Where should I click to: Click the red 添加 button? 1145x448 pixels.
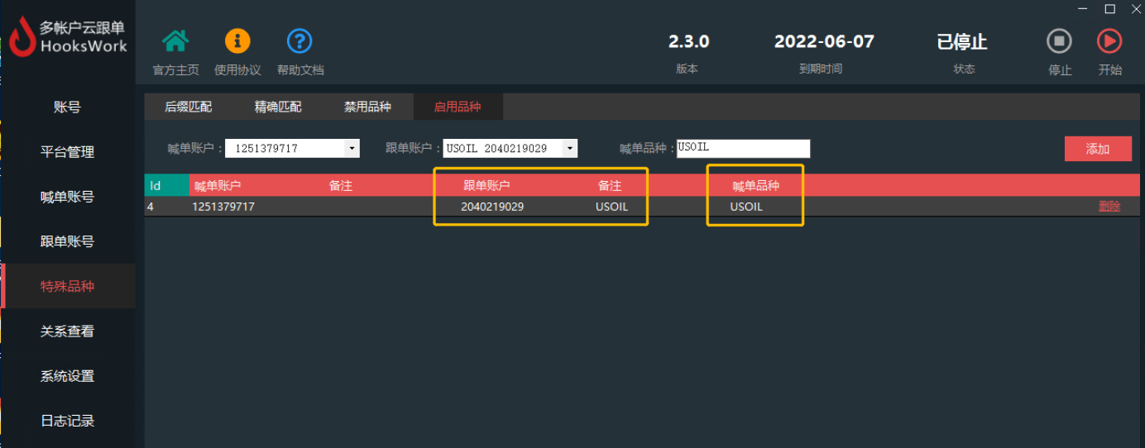(1098, 149)
